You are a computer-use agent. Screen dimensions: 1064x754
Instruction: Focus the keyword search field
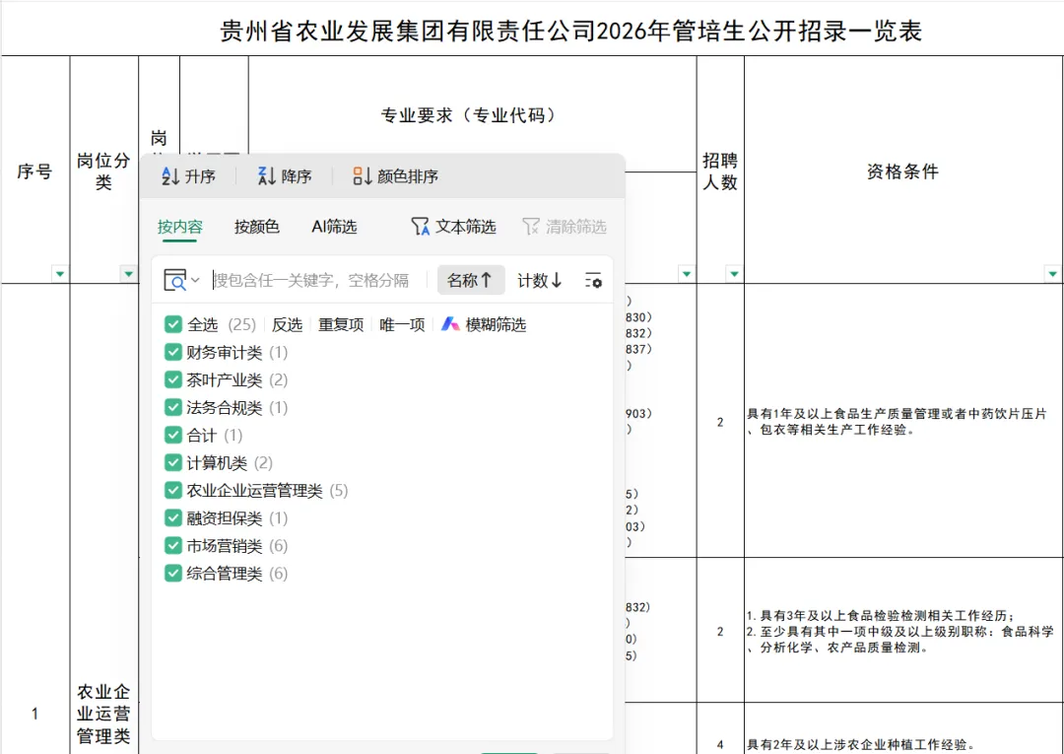click(x=313, y=280)
